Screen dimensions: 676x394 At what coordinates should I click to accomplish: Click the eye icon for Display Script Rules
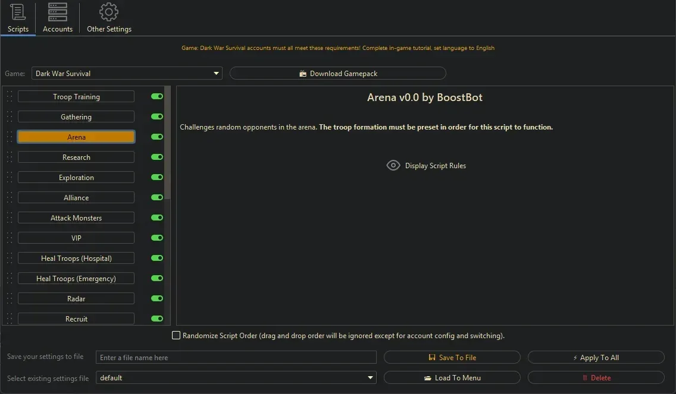tap(393, 165)
